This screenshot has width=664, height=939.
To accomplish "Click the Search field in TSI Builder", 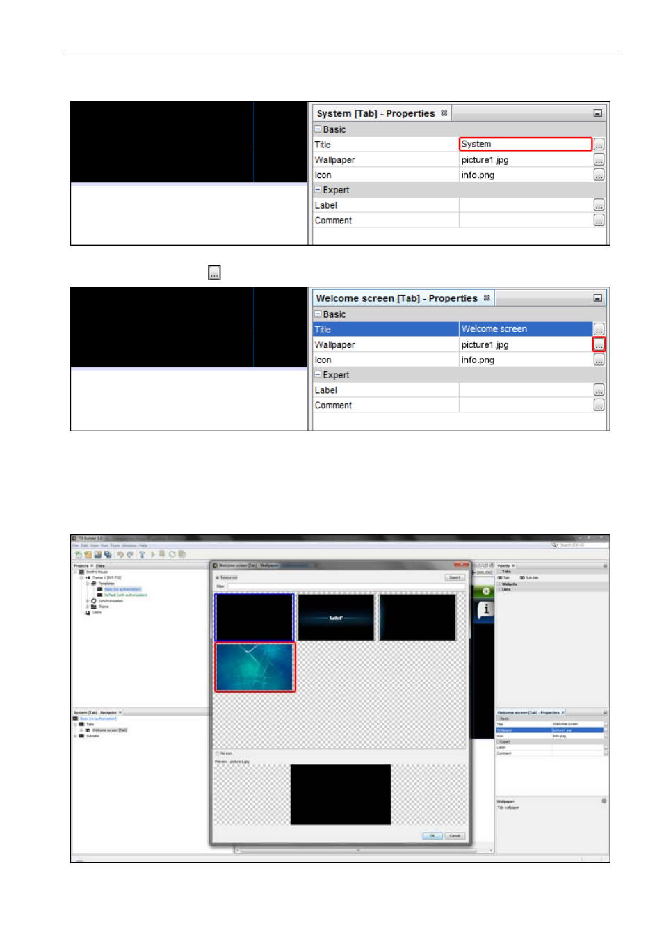I will (580, 545).
